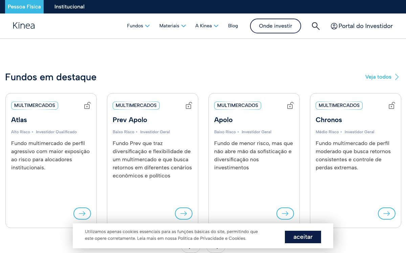Click Investidor Qualificado label
Viewport: 406px width, 253px height.
(57, 132)
